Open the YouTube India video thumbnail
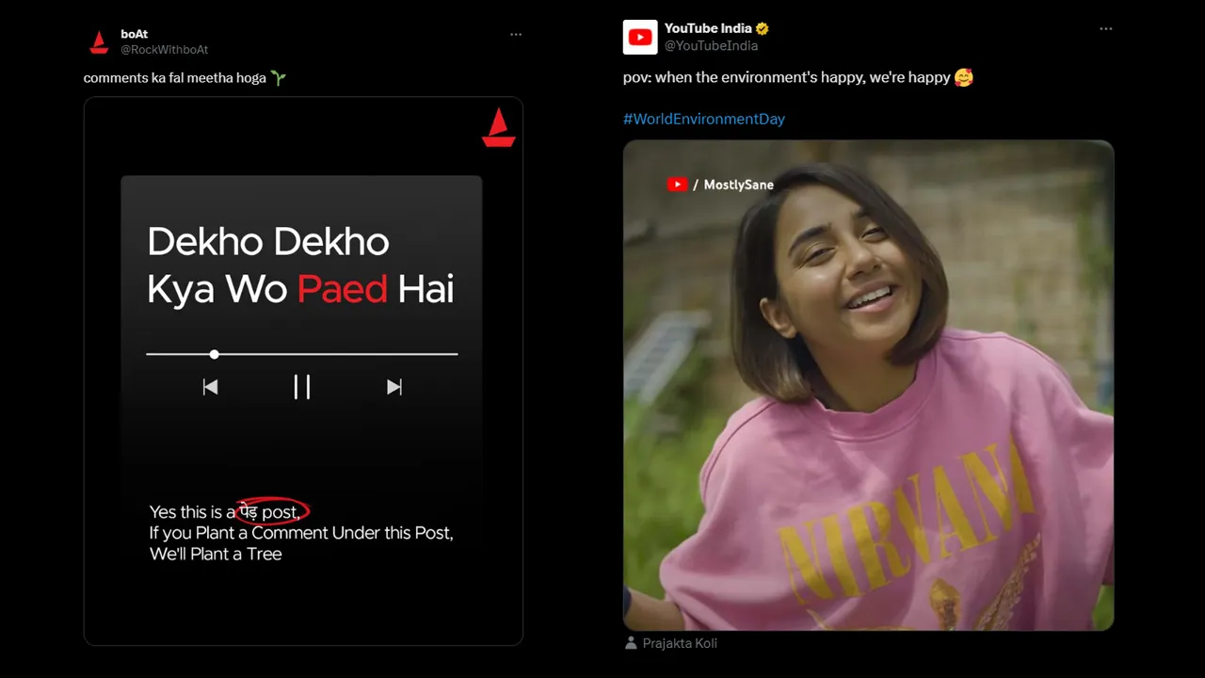 pos(868,385)
